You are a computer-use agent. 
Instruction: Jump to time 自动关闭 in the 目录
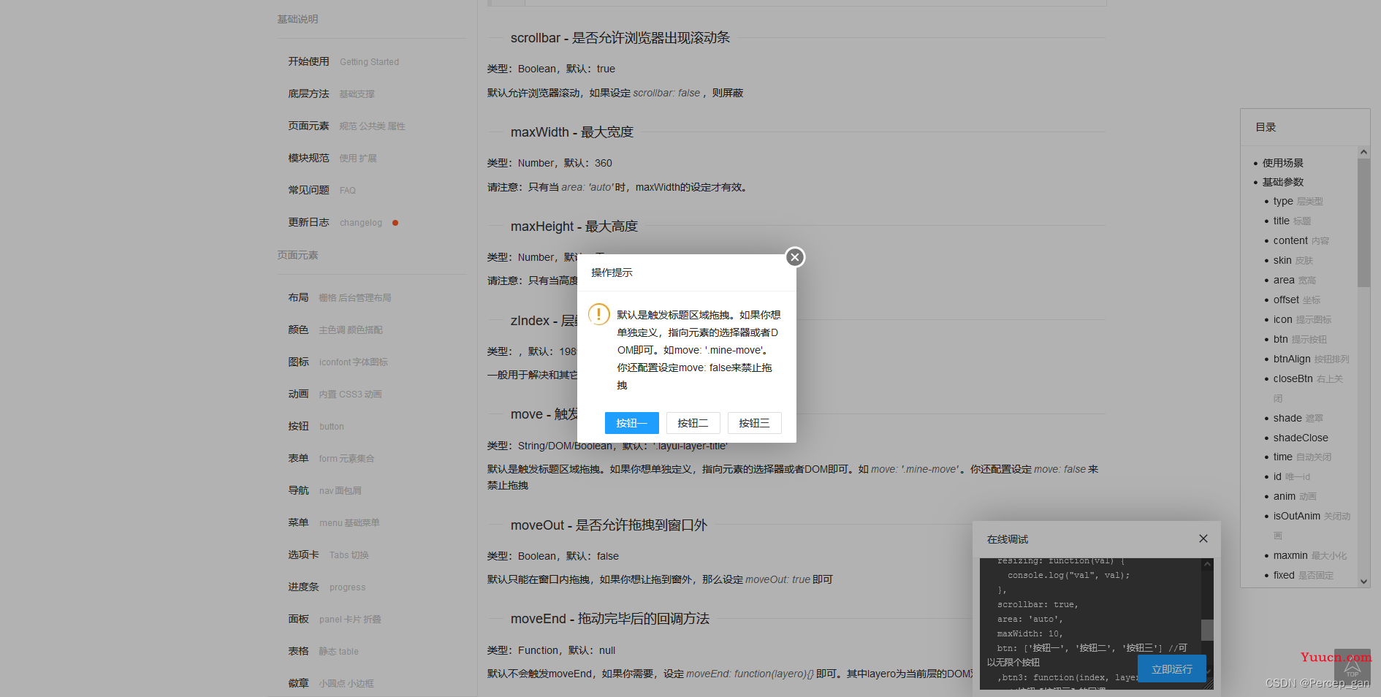1302,457
